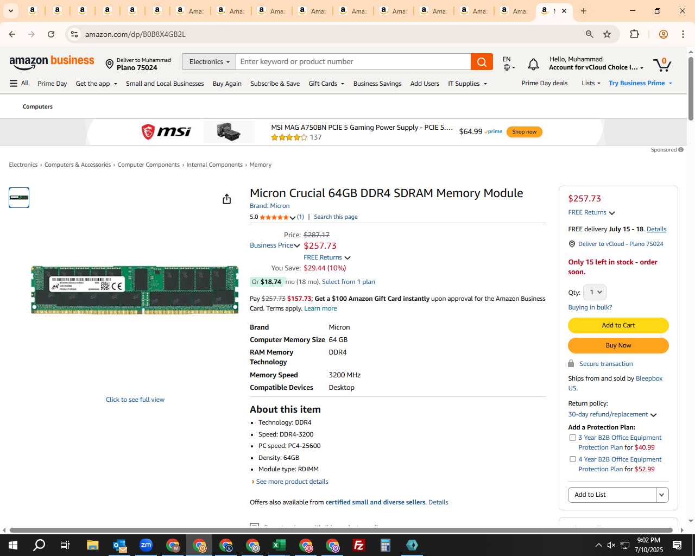Expand FREE Returns in the buy box
Image resolution: width=695 pixels, height=556 pixels.
coord(591,213)
